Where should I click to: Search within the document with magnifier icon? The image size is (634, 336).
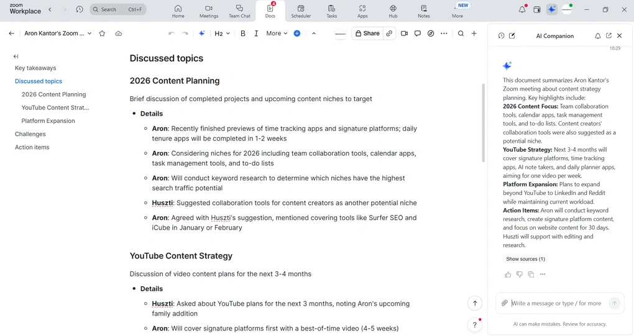pyautogui.click(x=461, y=34)
